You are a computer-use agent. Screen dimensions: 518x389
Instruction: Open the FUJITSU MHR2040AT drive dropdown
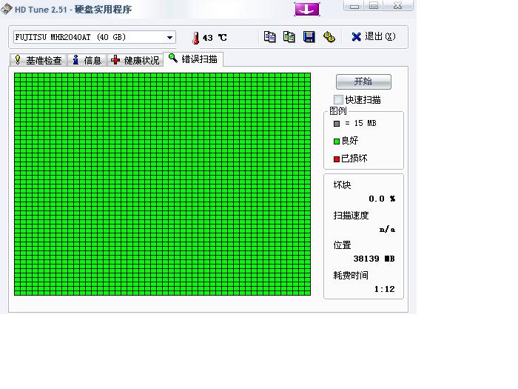(x=170, y=37)
